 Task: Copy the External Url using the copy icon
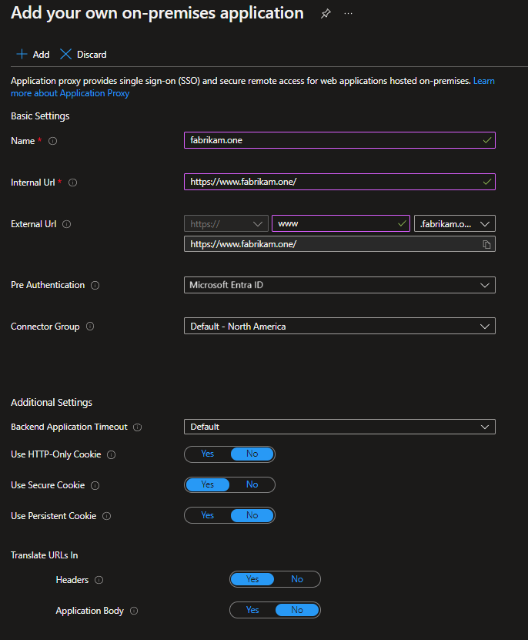pyautogui.click(x=486, y=244)
